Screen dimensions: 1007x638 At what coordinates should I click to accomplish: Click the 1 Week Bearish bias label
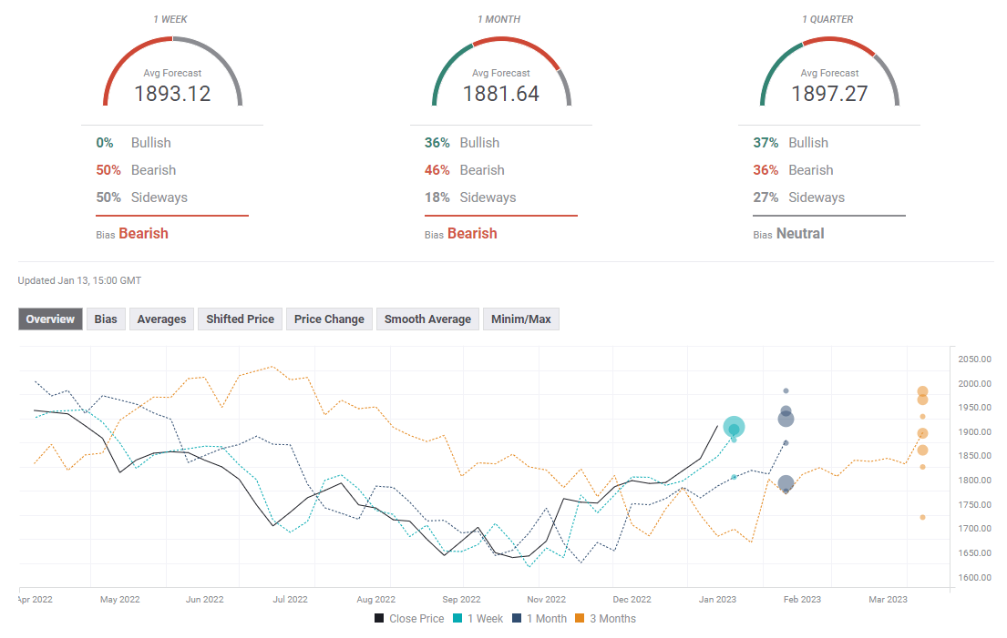click(143, 234)
